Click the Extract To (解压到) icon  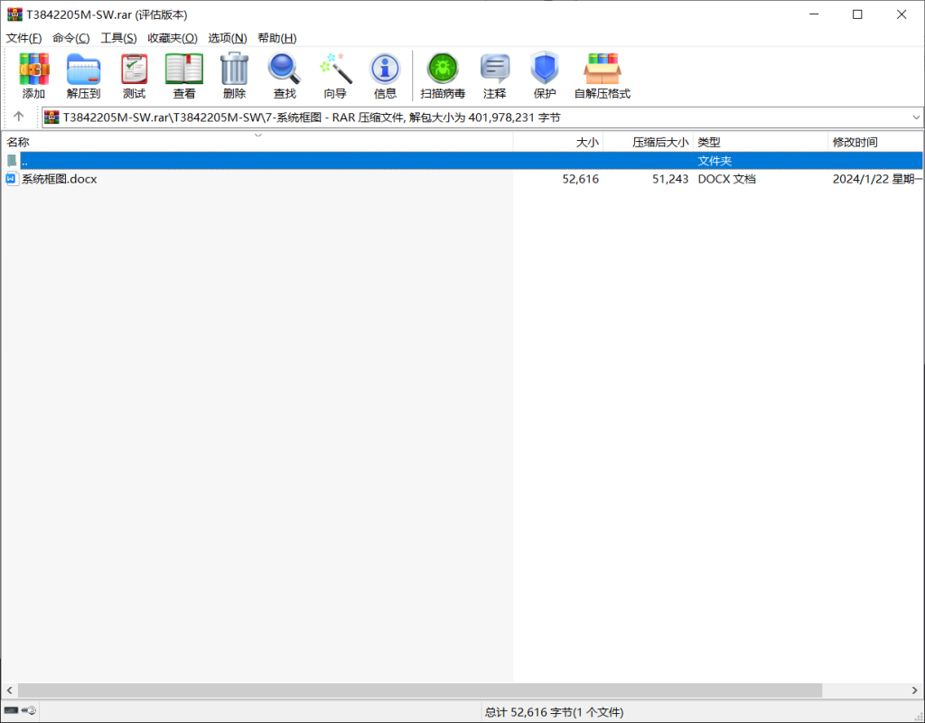coord(83,76)
